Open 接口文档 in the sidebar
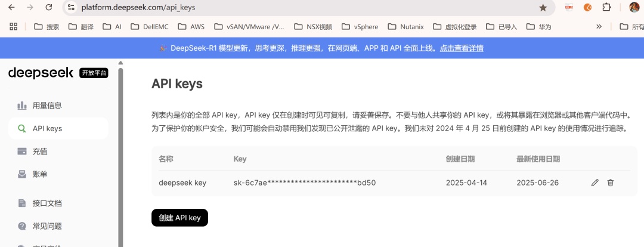 coord(58,203)
